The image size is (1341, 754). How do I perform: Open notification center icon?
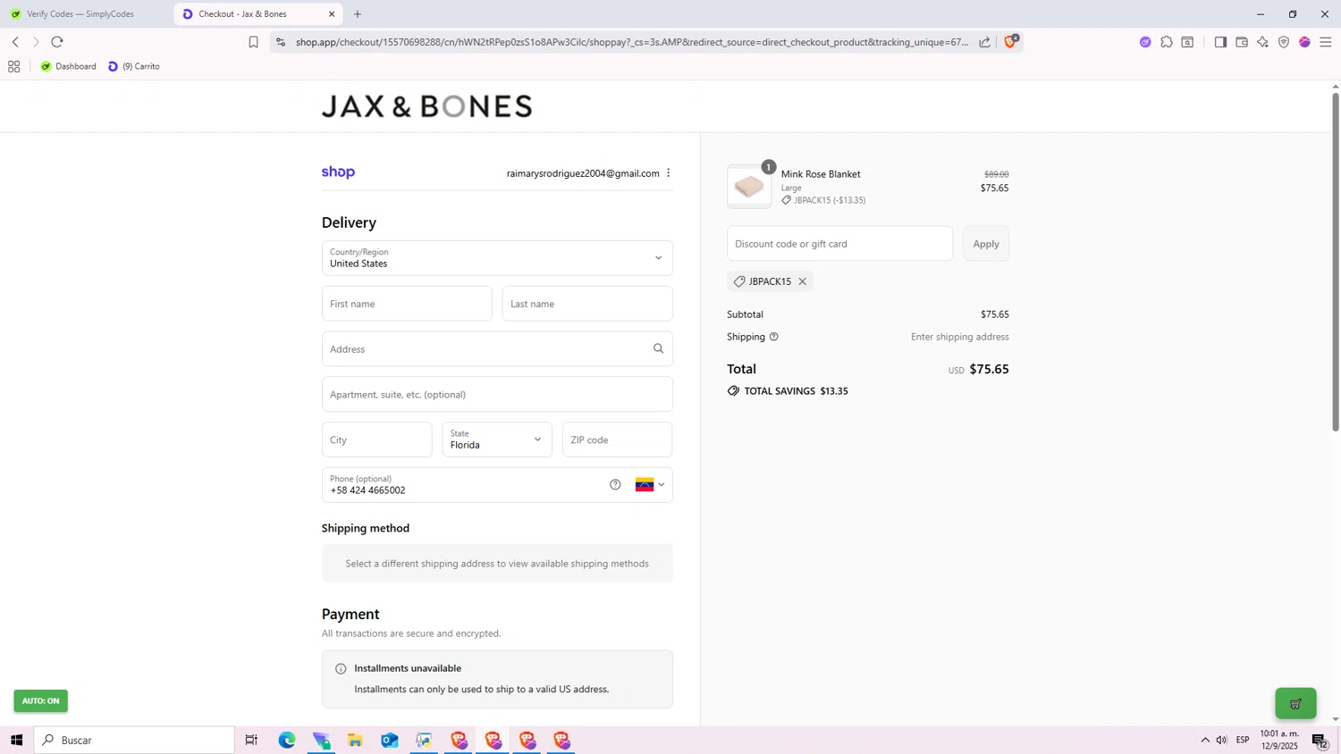coord(1320,740)
